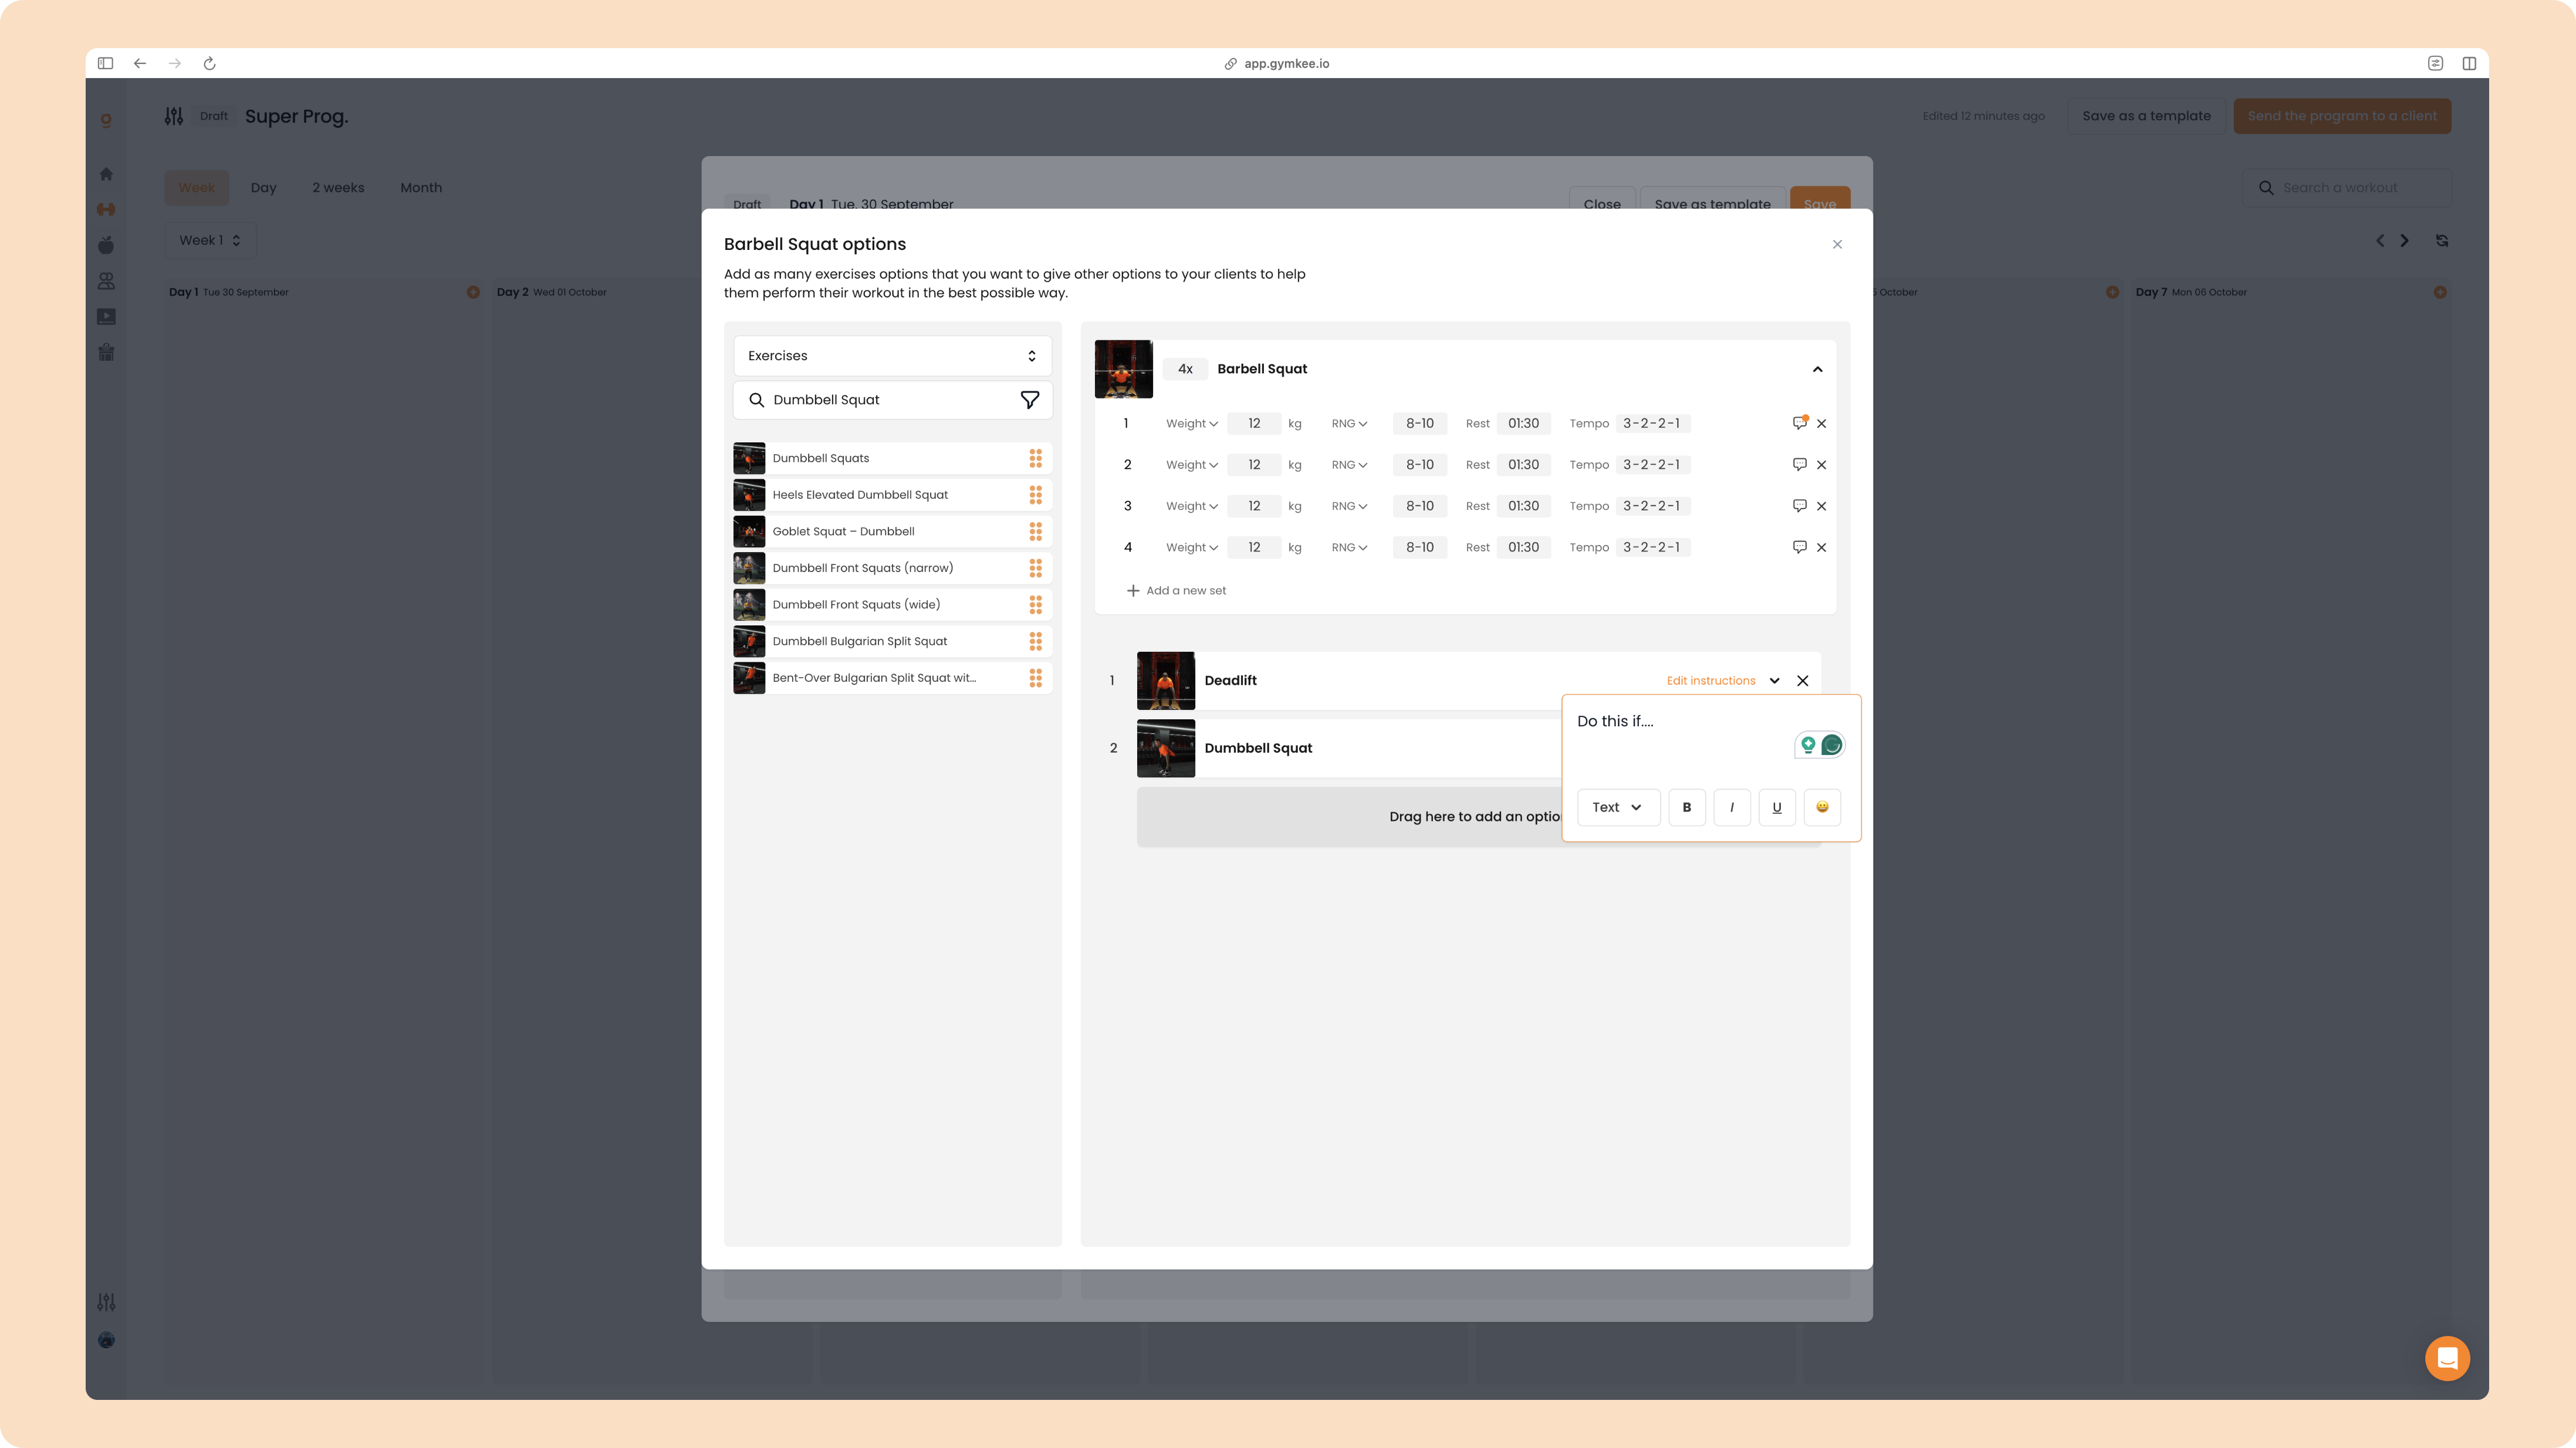Click Edit instructions for Deadlift
2576x1448 pixels.
coord(1710,681)
